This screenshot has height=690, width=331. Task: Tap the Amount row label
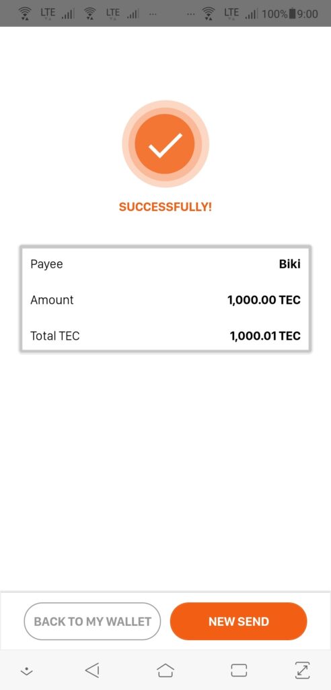(52, 300)
